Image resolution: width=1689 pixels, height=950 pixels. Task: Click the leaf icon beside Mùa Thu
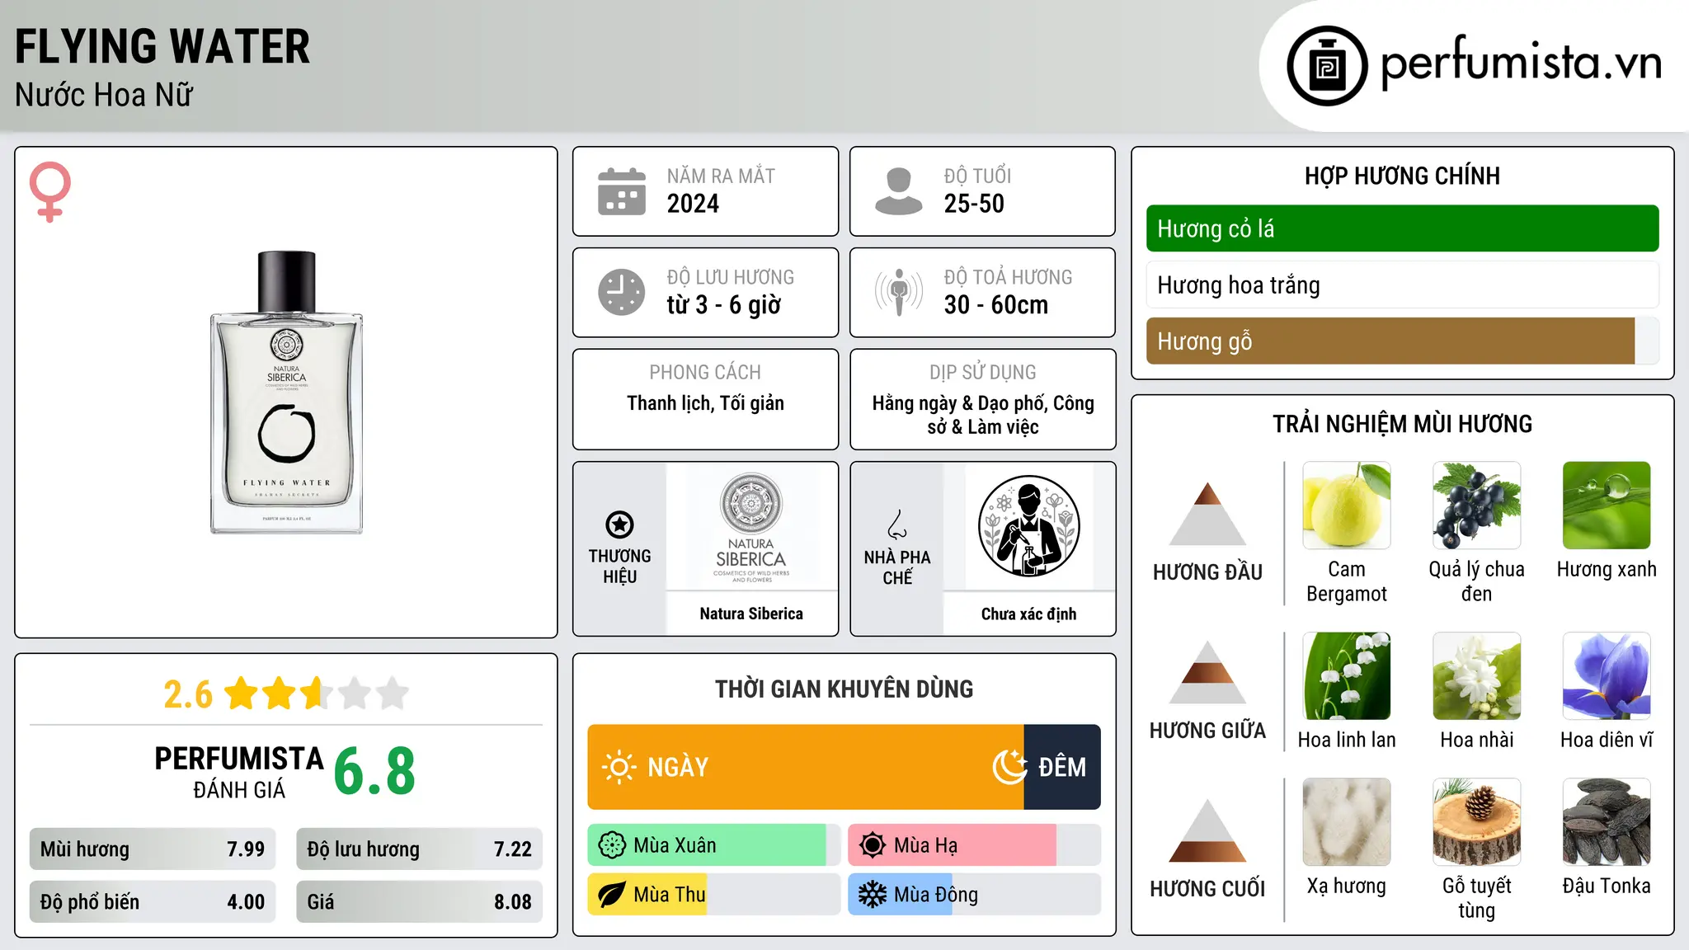612,895
